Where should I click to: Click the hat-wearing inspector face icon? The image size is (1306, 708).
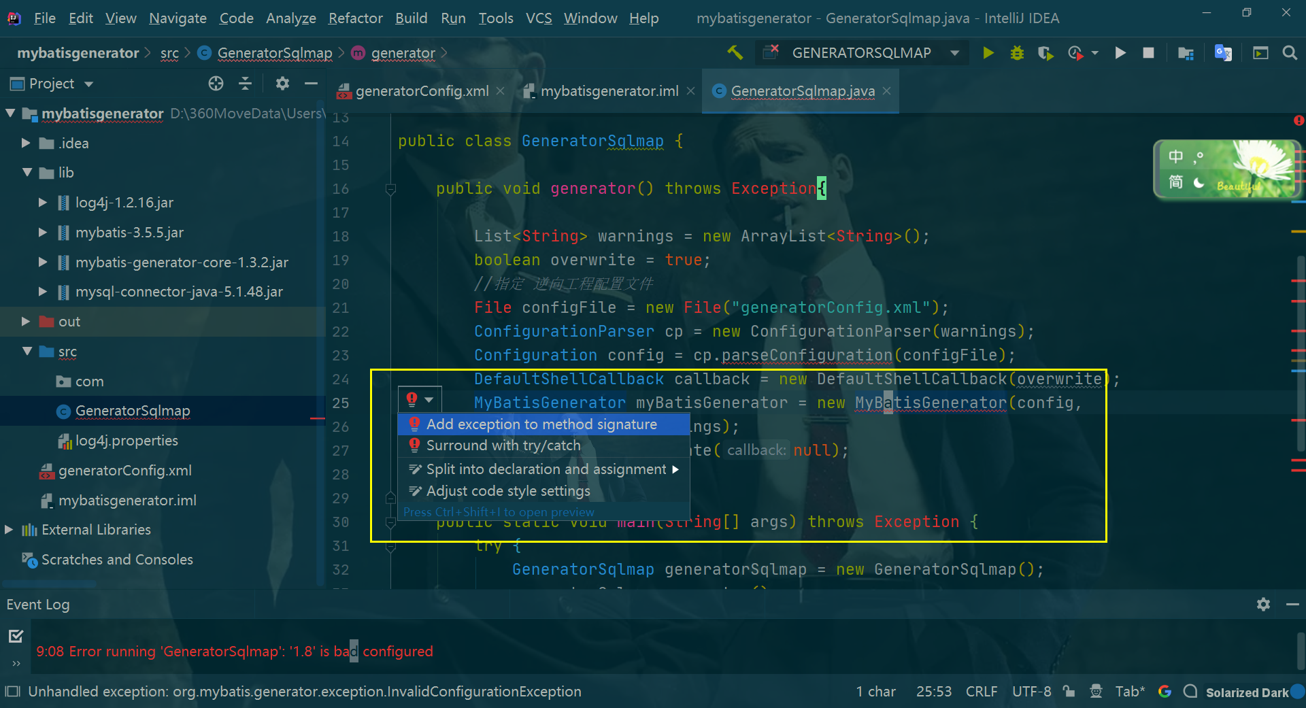tap(1096, 691)
